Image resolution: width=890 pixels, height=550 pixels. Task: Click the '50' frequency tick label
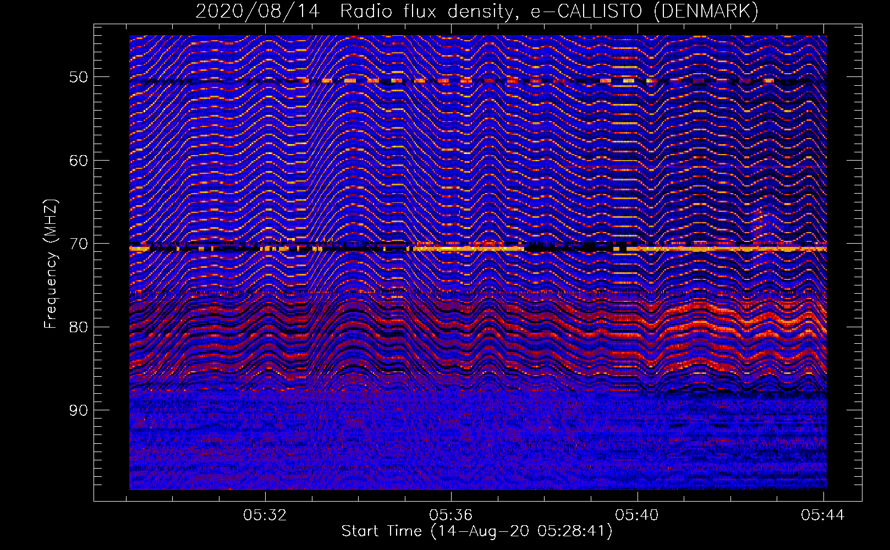(x=78, y=77)
